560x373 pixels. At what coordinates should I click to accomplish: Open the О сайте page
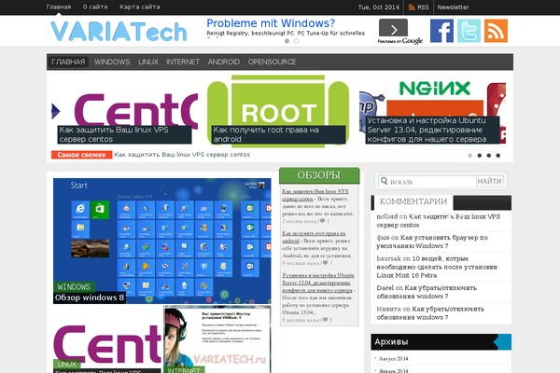[x=95, y=7]
